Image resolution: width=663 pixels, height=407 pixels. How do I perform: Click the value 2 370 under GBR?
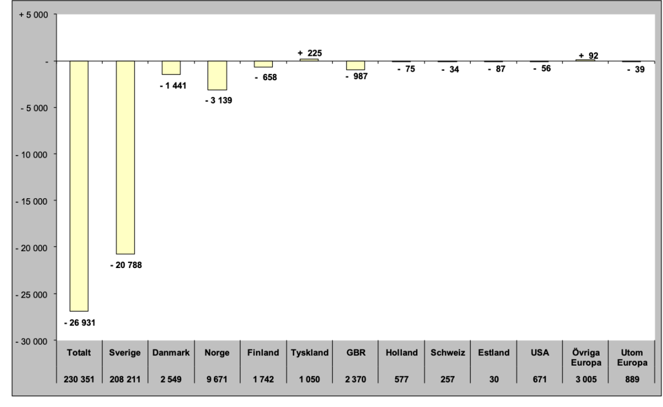pos(355,380)
